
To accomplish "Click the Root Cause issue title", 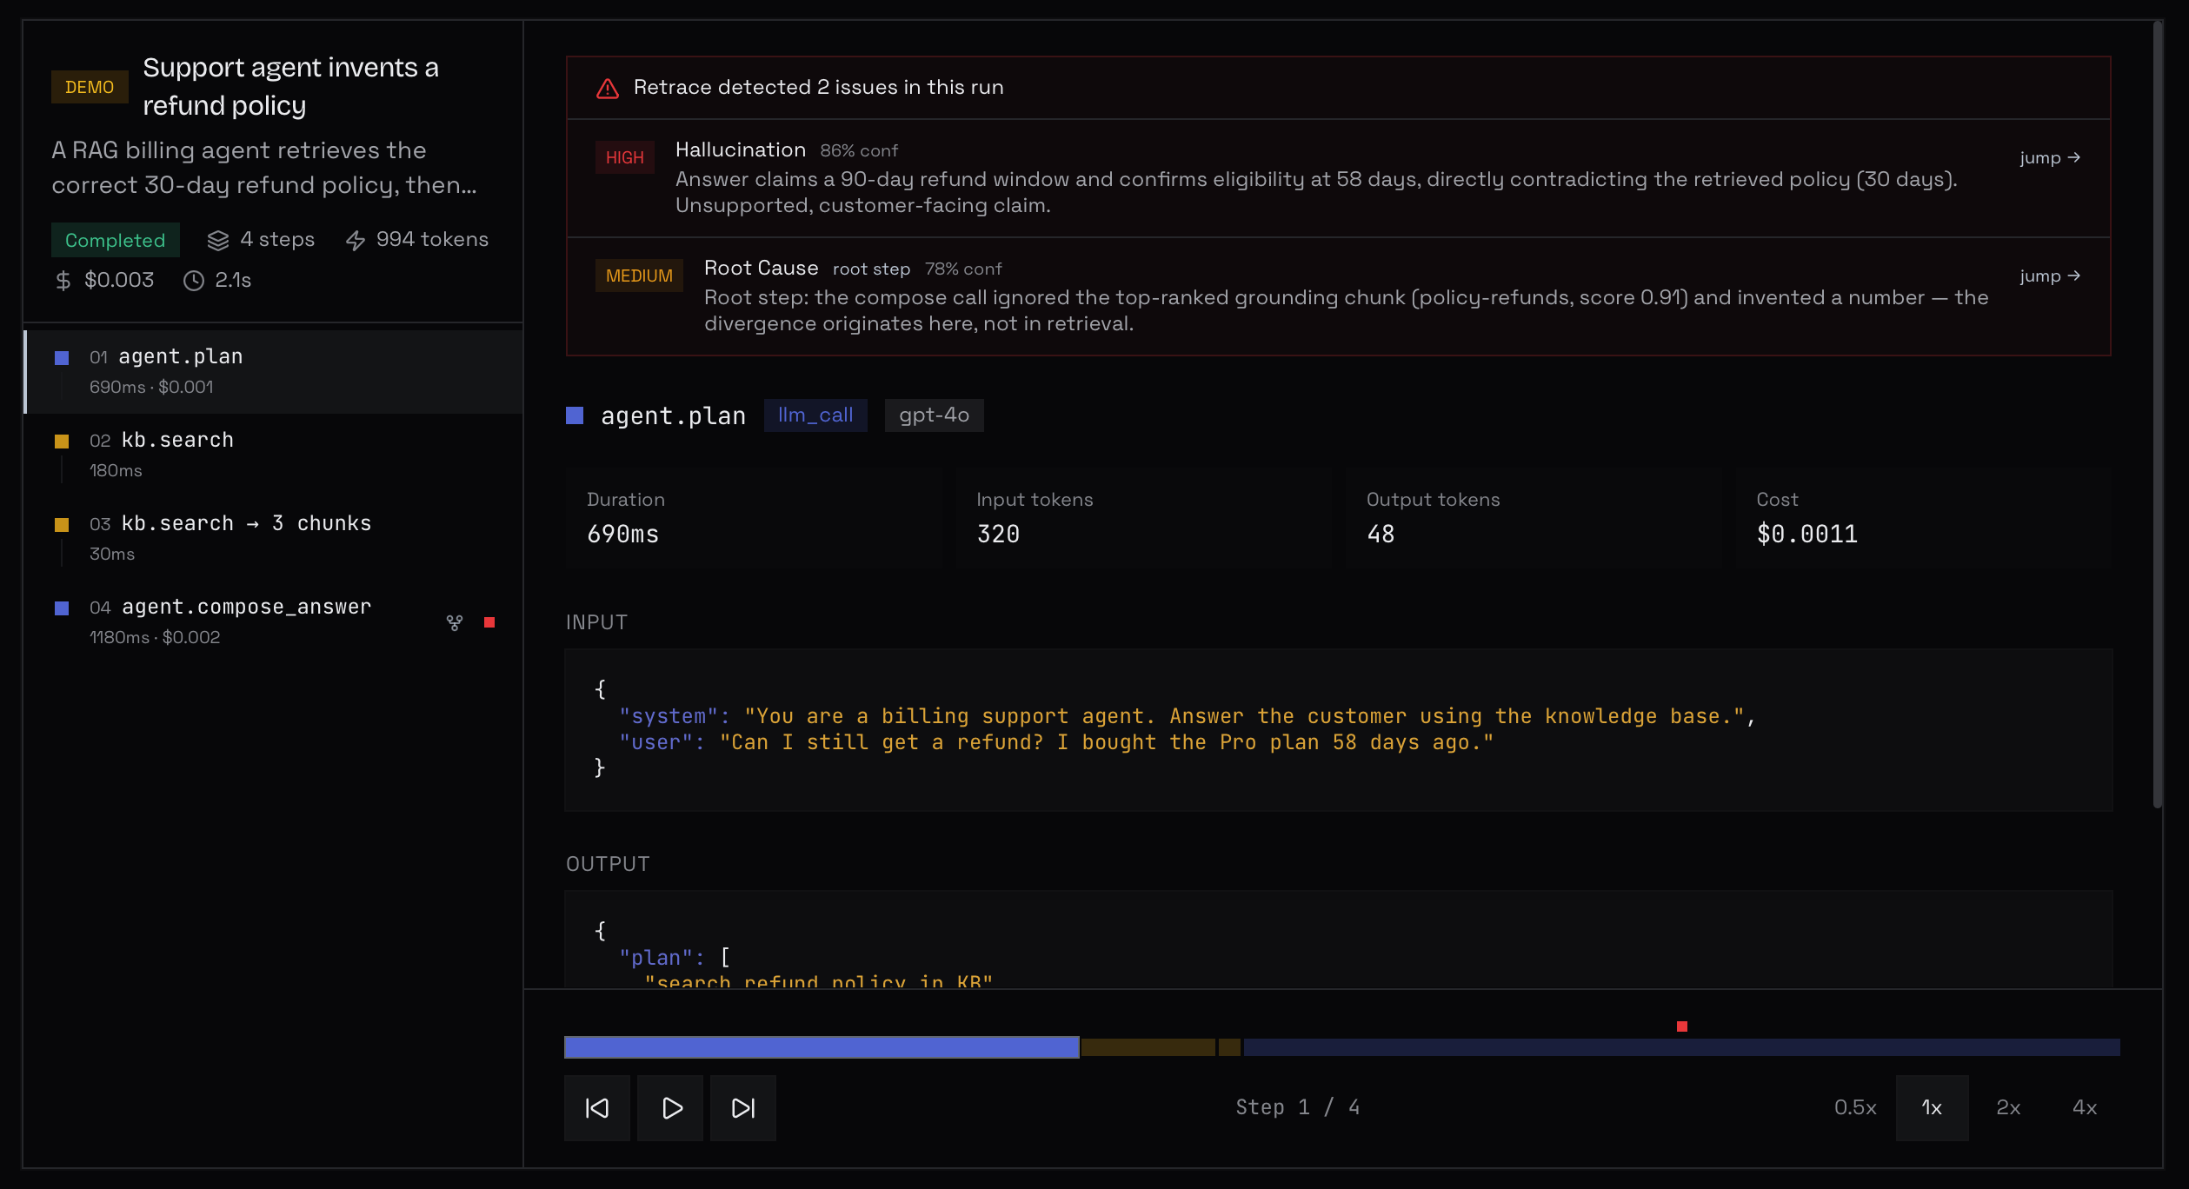I will pyautogui.click(x=762, y=268).
